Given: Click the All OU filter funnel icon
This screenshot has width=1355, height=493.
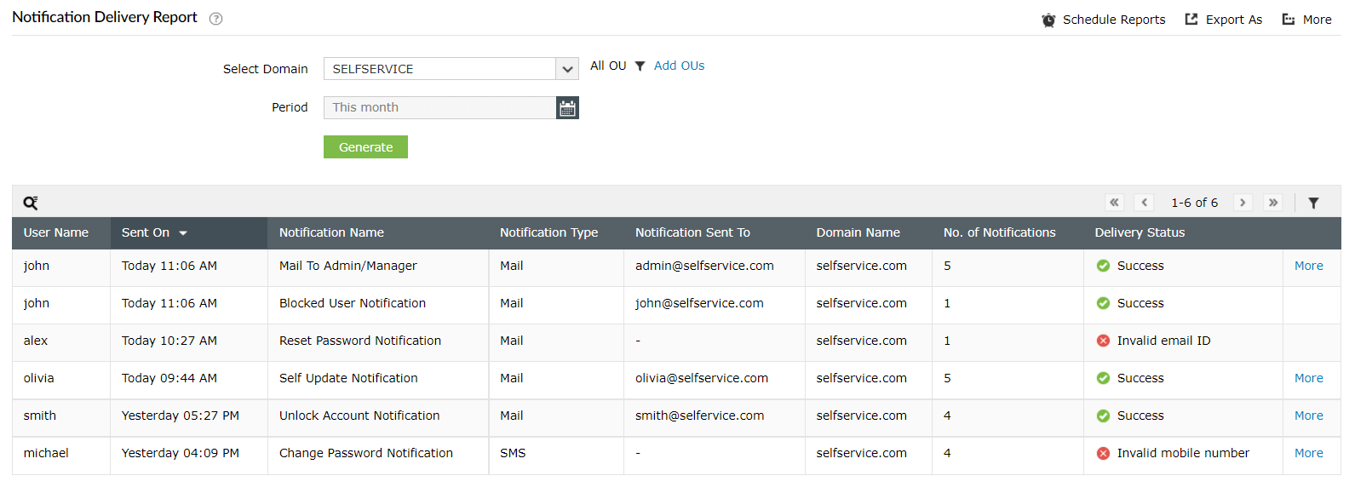Looking at the screenshot, I should click(640, 66).
